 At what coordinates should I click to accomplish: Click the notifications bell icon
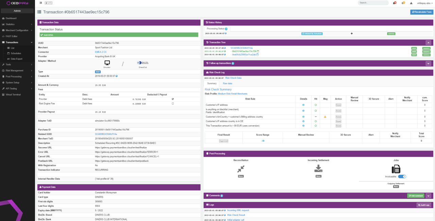coord(394,3)
